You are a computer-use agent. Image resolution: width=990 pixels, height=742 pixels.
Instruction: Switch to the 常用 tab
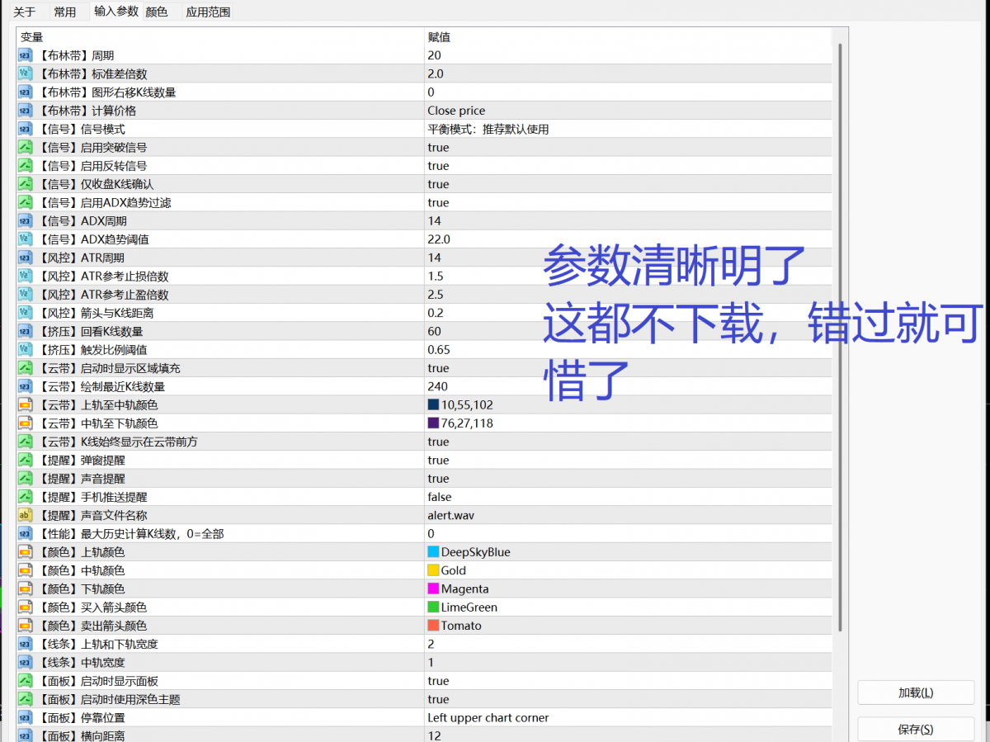pyautogui.click(x=64, y=12)
